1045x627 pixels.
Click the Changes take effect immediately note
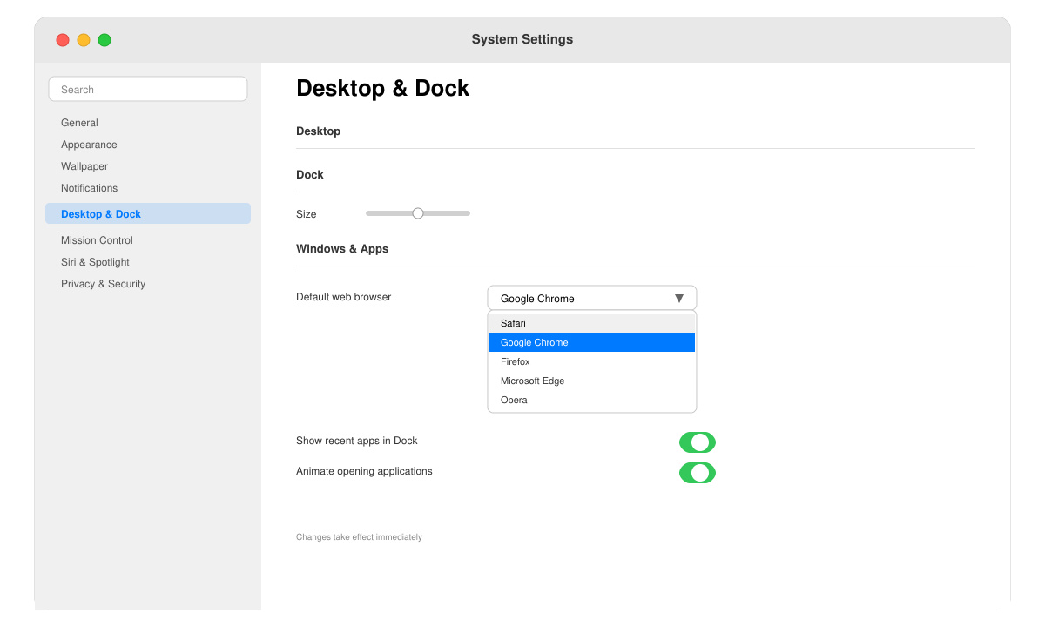pos(359,537)
